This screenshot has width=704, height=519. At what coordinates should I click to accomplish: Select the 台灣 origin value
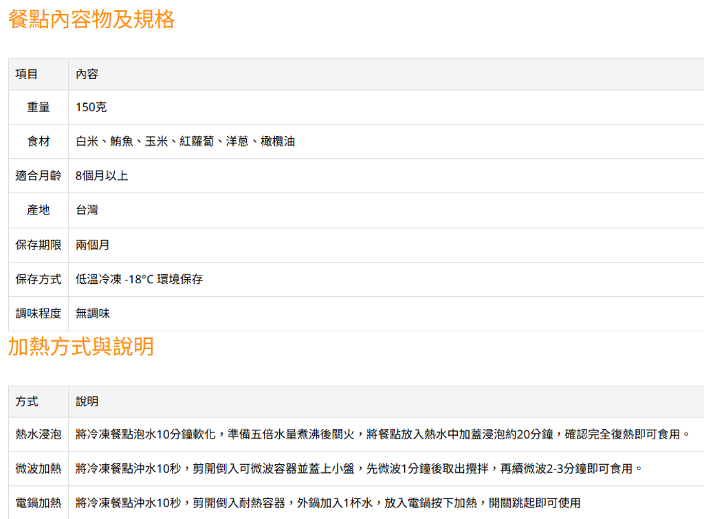point(85,210)
